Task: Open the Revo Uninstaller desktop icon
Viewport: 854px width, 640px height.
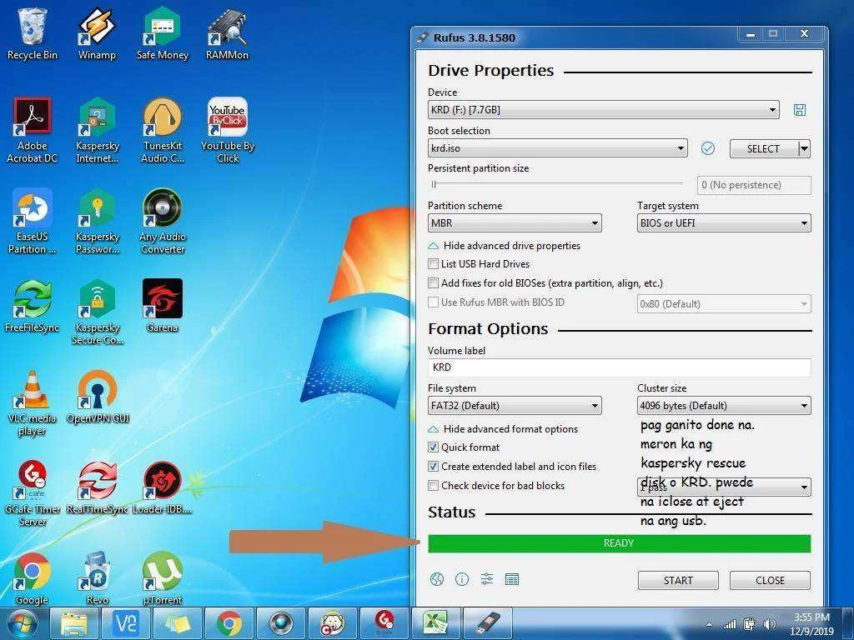Action: (x=97, y=578)
